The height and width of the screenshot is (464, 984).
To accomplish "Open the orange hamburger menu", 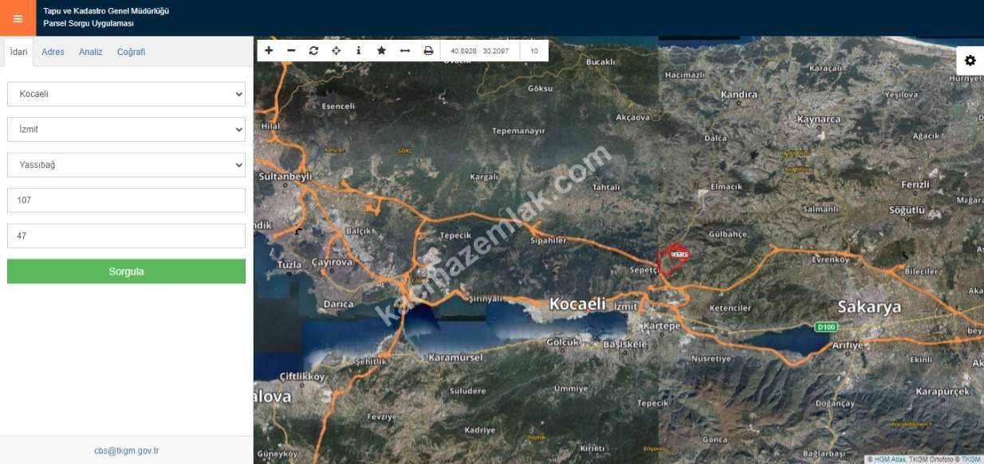I will tap(18, 18).
